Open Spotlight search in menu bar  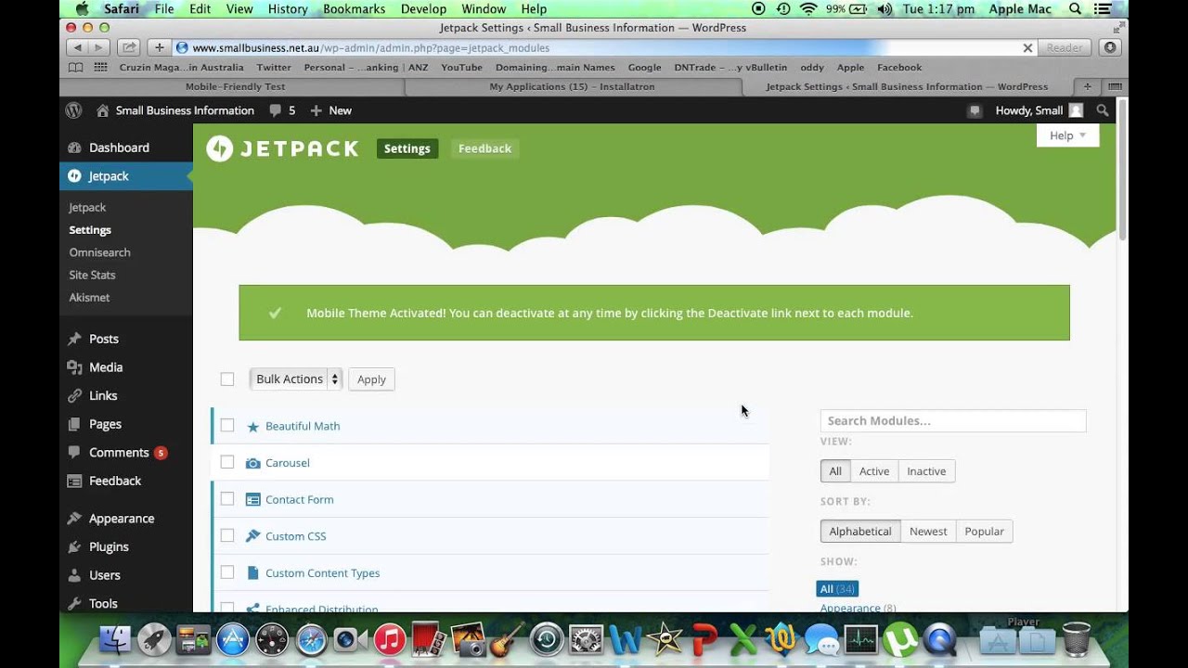click(1075, 9)
